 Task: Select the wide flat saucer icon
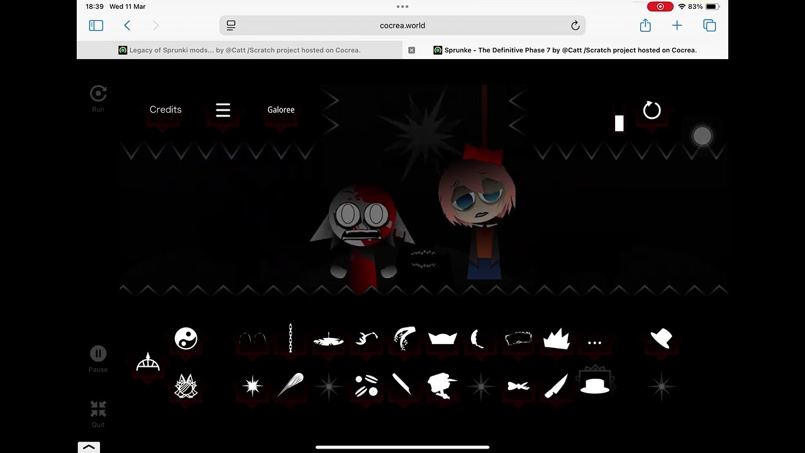tap(328, 340)
